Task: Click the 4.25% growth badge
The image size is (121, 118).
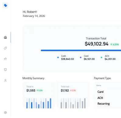Action: [x=115, y=44]
